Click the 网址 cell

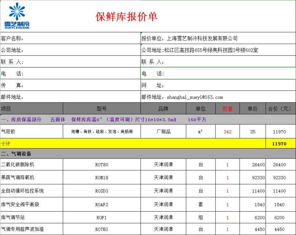[x=218, y=86]
